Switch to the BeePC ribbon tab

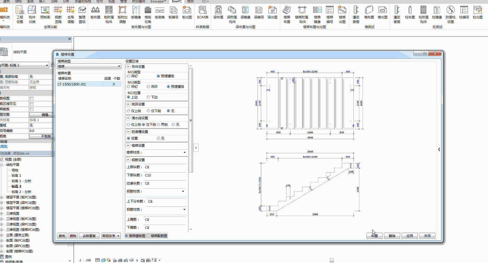tap(177, 1)
